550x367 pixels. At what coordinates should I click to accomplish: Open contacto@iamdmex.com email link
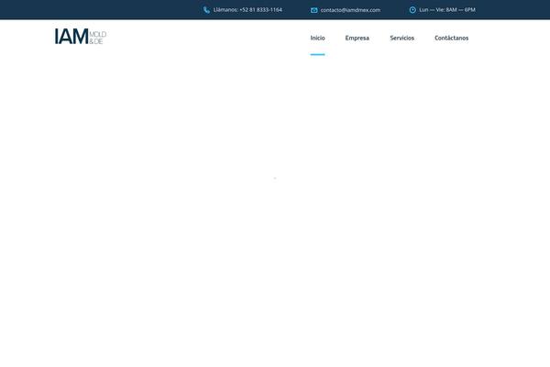click(x=350, y=10)
